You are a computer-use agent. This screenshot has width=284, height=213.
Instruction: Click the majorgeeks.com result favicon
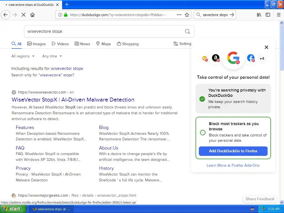[x=14, y=196]
